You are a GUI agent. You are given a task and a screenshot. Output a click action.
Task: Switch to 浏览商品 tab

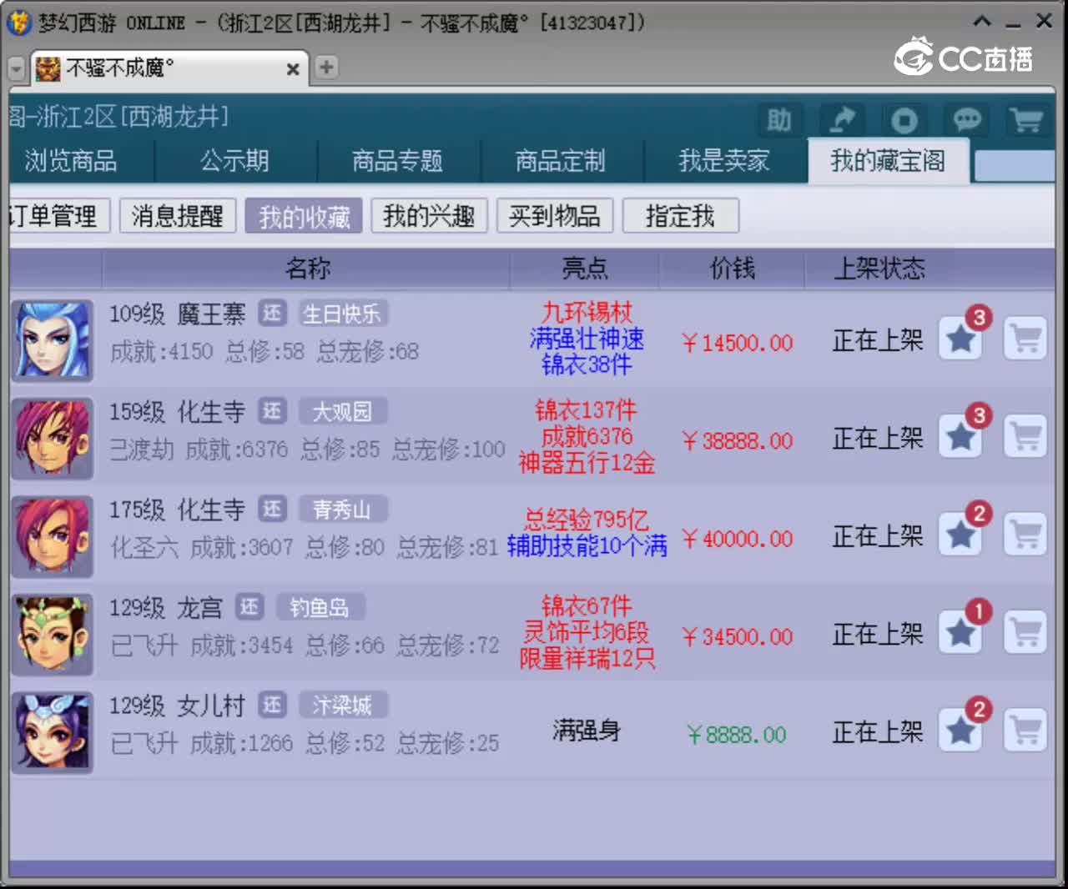click(x=71, y=161)
